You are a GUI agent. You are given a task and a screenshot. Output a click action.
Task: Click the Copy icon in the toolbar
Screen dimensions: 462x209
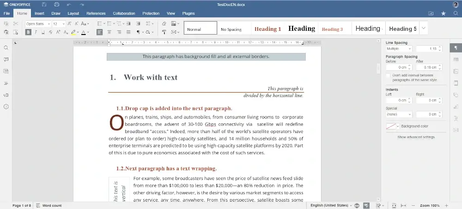click(6, 24)
